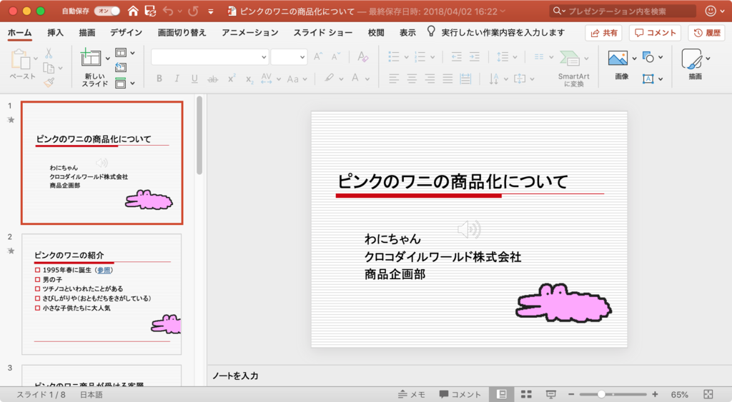Click the font color A button
The width and height of the screenshot is (732, 402).
[x=355, y=78]
